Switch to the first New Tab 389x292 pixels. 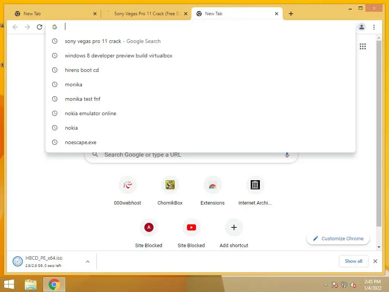click(x=55, y=14)
